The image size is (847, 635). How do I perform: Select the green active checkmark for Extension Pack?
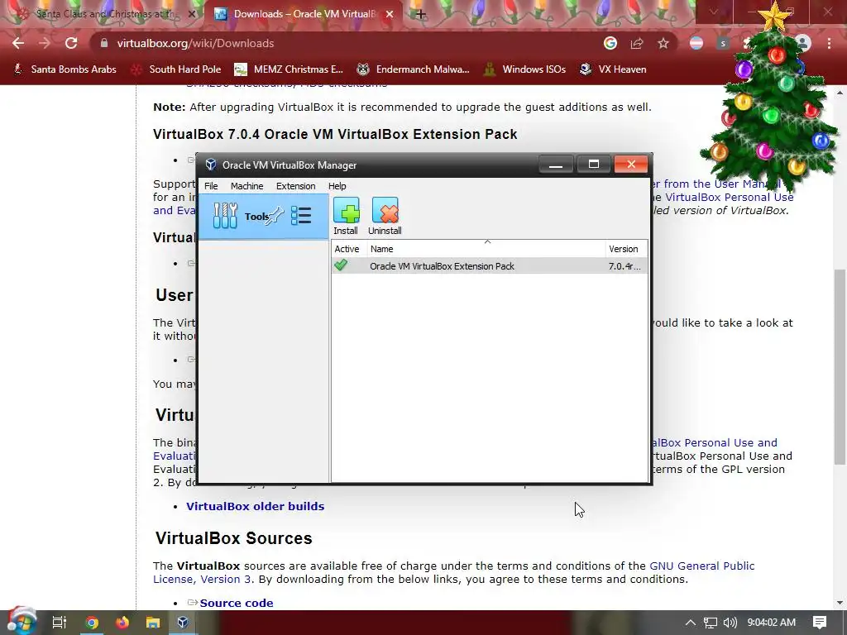[341, 265]
